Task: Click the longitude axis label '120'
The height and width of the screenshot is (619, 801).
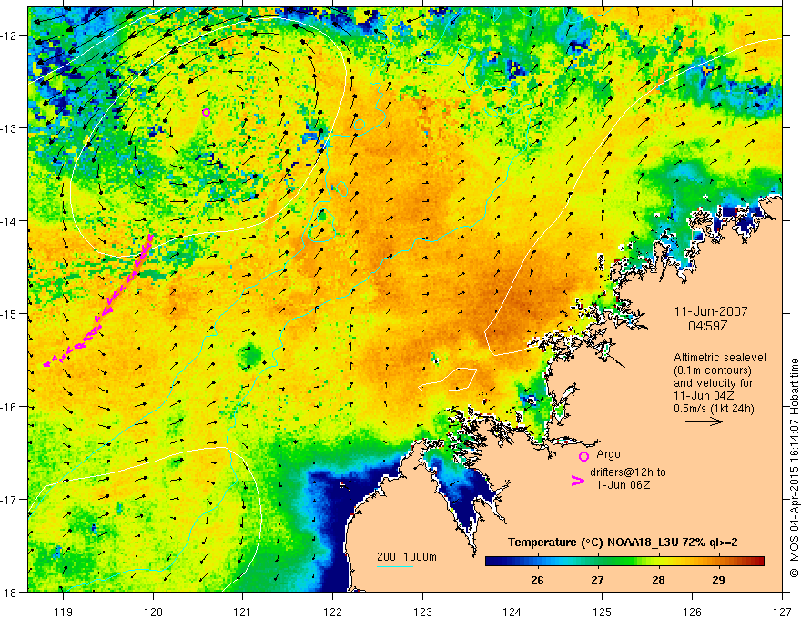Action: 153,612
